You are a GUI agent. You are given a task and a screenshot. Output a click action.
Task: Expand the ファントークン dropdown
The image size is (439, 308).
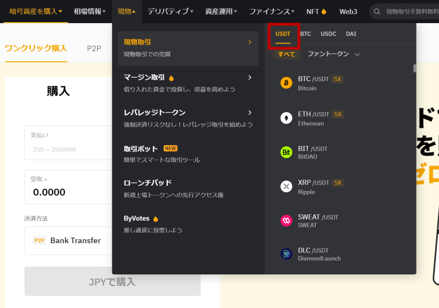(x=334, y=54)
